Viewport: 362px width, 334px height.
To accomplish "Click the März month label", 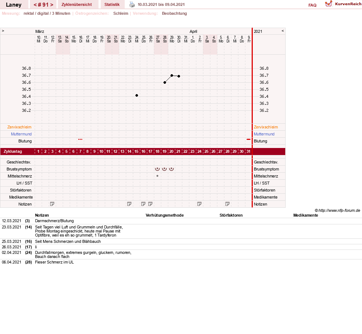I will tap(40, 31).
